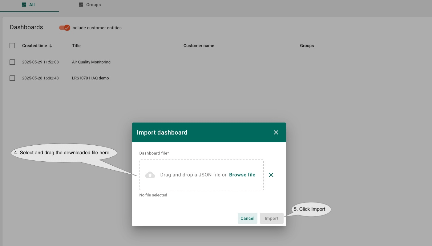Close the Import dashboard dialog
Viewport: 432px width, 246px height.
(x=276, y=132)
